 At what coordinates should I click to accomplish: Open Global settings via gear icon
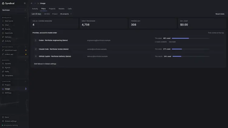pyautogui.click(x=3, y=121)
